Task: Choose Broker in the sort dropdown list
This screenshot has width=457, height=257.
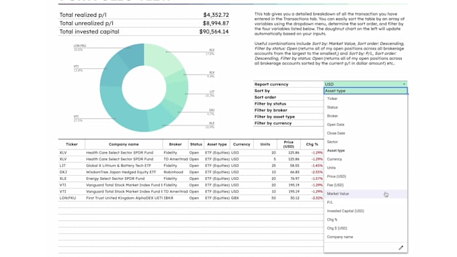Action: tap(366, 116)
